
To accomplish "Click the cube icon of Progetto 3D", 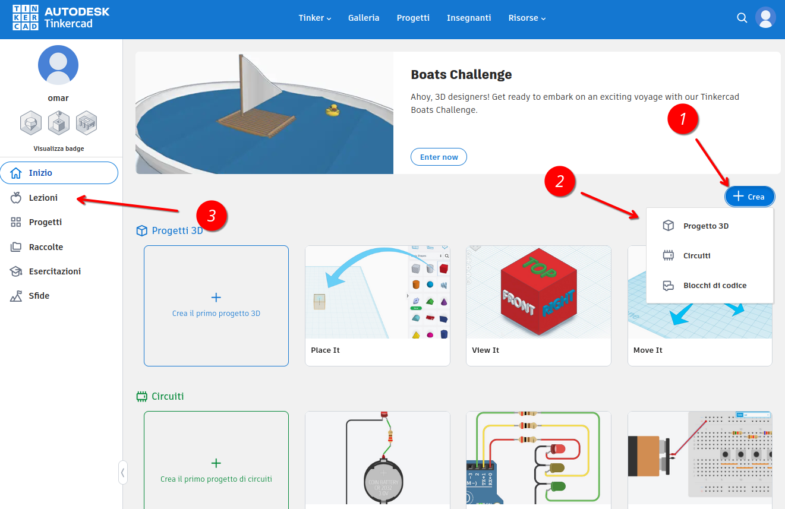I will click(669, 226).
